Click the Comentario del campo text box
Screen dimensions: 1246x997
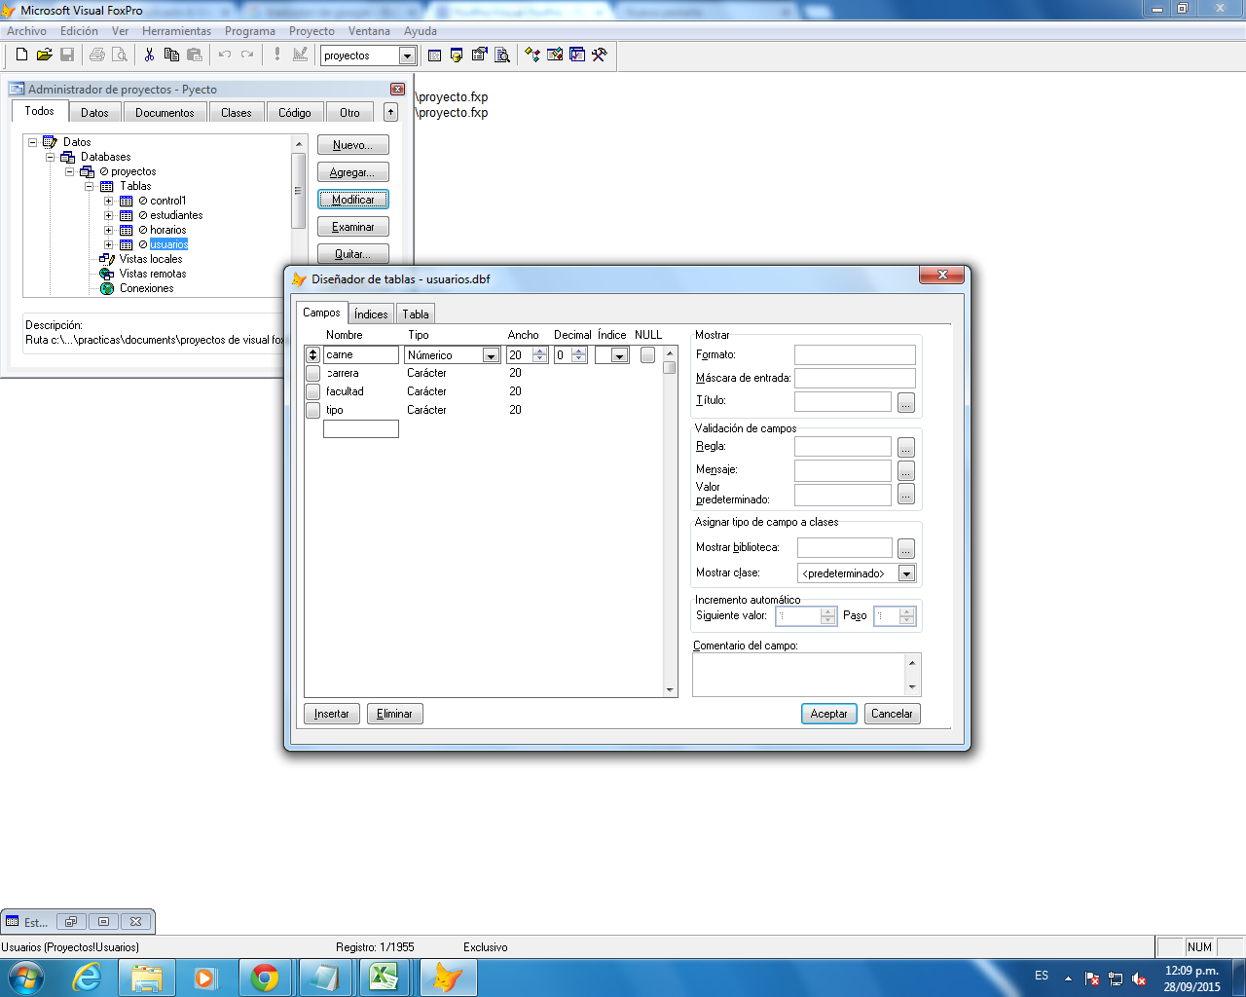click(x=799, y=675)
